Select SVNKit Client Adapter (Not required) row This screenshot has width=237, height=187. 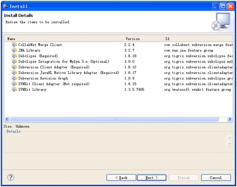(54, 84)
